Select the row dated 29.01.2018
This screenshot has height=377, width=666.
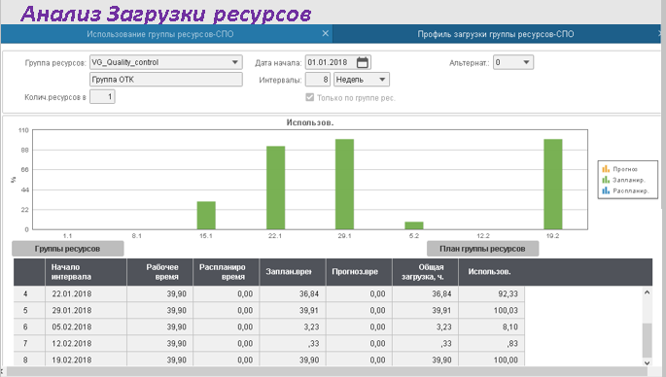point(269,310)
